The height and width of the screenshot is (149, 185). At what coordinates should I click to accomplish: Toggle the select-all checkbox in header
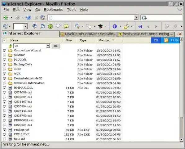tap(4, 40)
